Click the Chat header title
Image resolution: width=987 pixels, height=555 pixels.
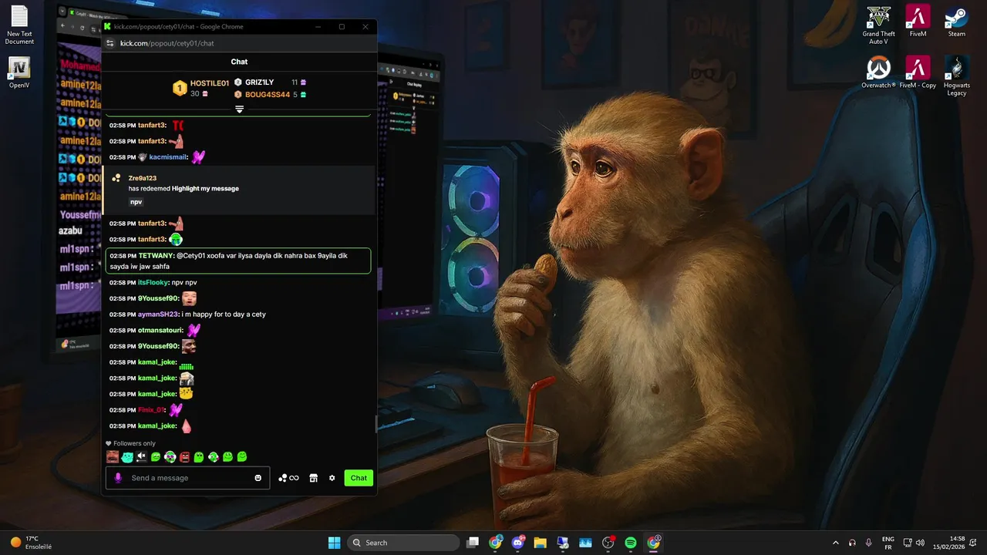pos(239,62)
